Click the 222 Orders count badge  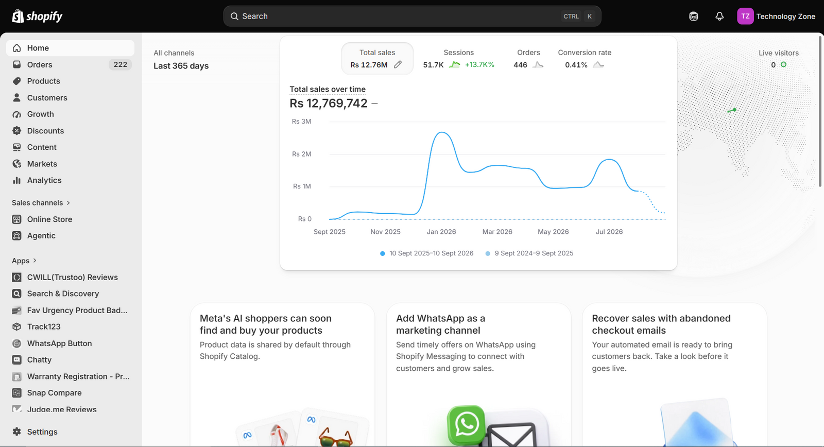click(121, 64)
